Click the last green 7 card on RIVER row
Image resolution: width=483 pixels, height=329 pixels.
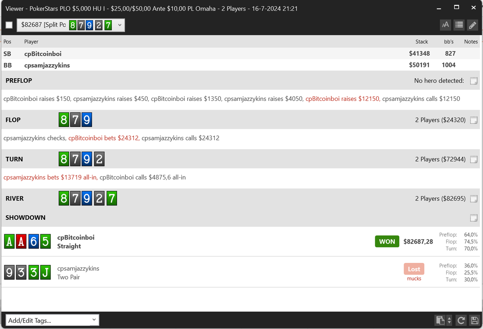click(111, 199)
